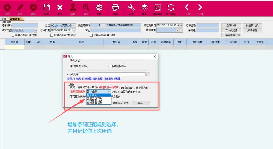Viewport: 273px width, 149px height.
Task: Click the blue column list text starting with 货号
Action: (x=94, y=79)
